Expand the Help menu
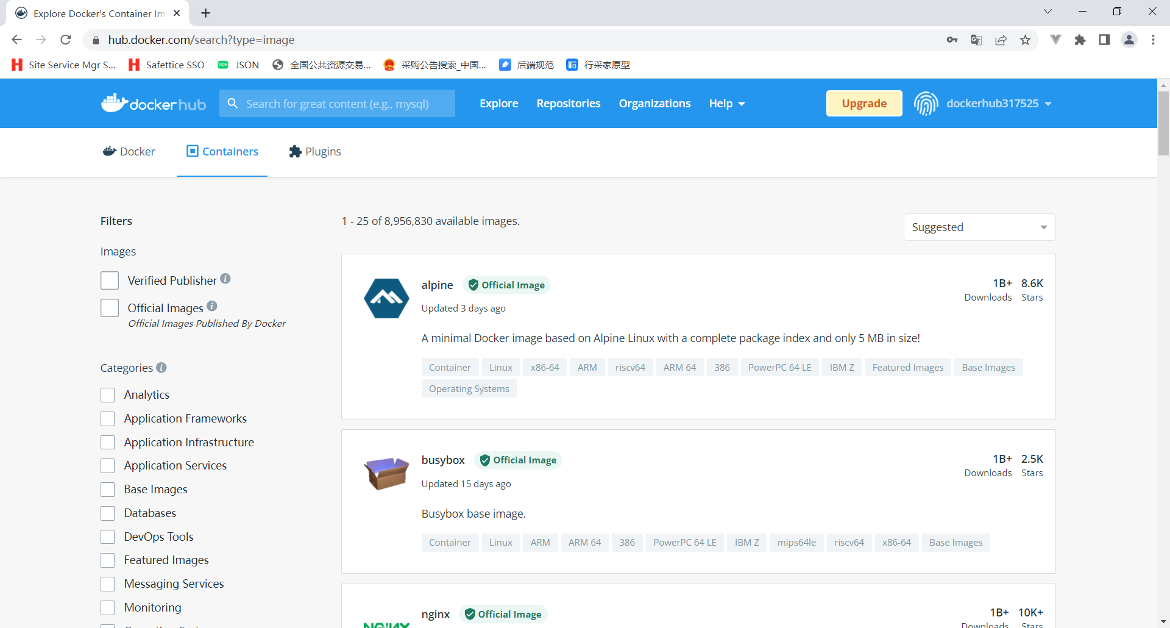Screen dimensions: 1170x628 726,104
